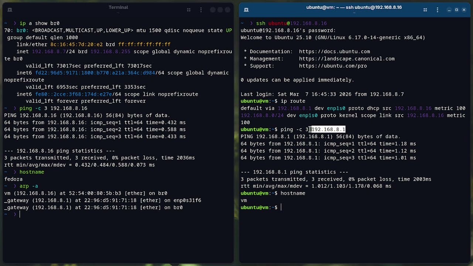473x266 pixels.
Task: Click the 'time 2036ms' packet loss summary line
Action: coord(99,158)
